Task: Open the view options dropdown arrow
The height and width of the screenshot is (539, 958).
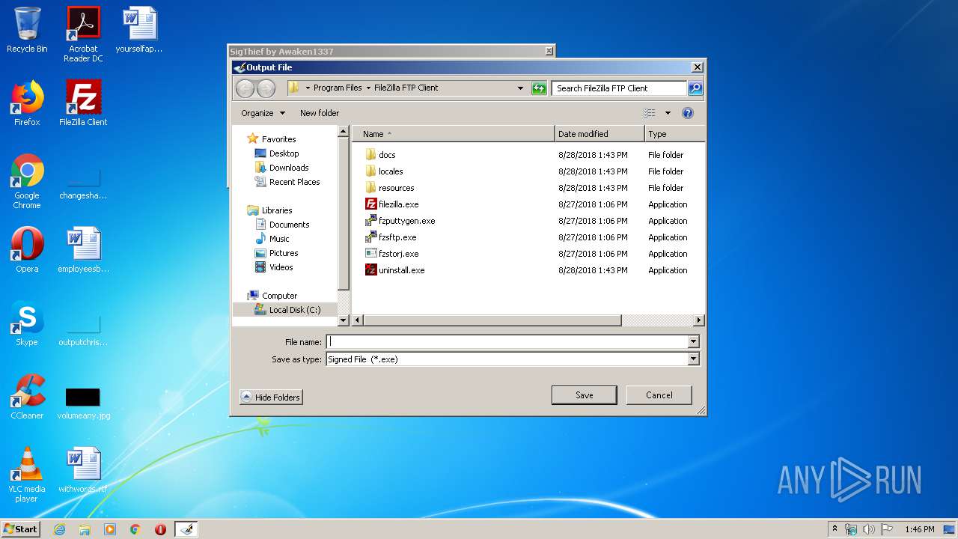Action: [668, 113]
